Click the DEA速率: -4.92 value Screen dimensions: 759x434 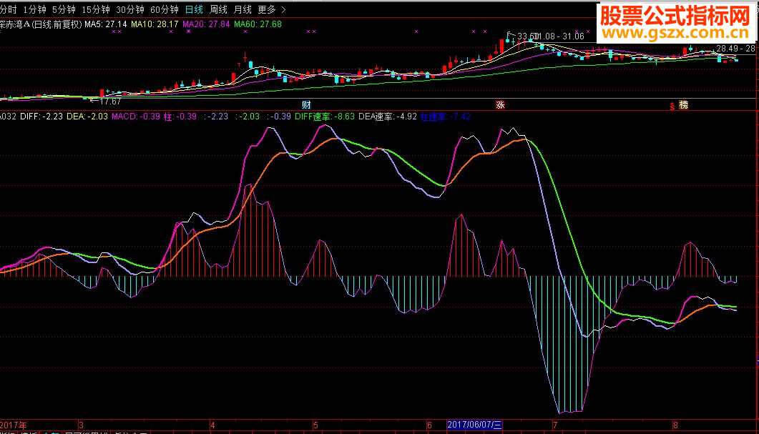click(x=388, y=117)
